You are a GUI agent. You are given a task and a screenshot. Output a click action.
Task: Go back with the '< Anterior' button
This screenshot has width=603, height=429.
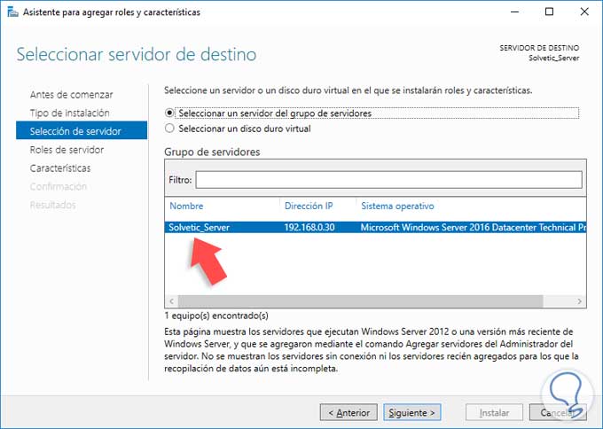(348, 413)
